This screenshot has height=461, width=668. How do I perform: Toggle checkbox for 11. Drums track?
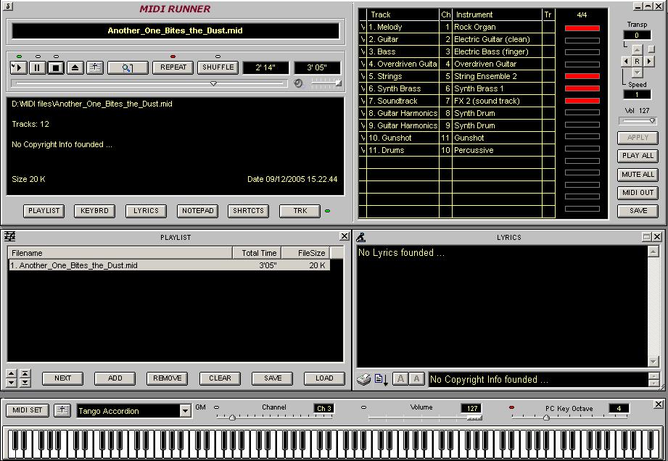(x=363, y=150)
